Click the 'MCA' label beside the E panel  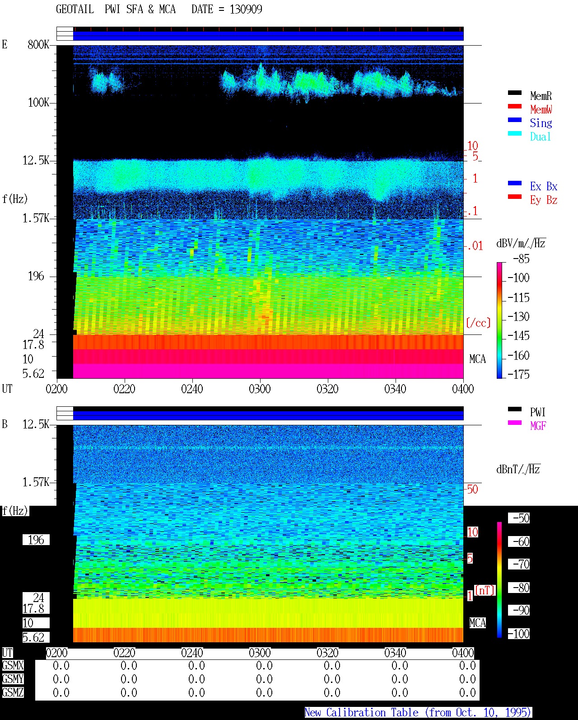(477, 359)
